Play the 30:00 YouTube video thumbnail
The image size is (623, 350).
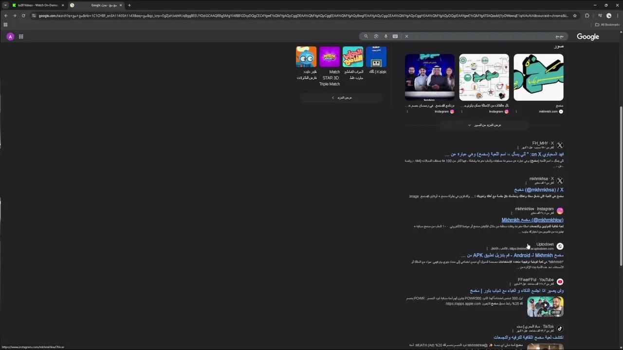point(545,306)
